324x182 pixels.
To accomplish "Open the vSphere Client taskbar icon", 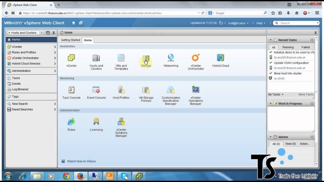I will pyautogui.click(x=139, y=176).
